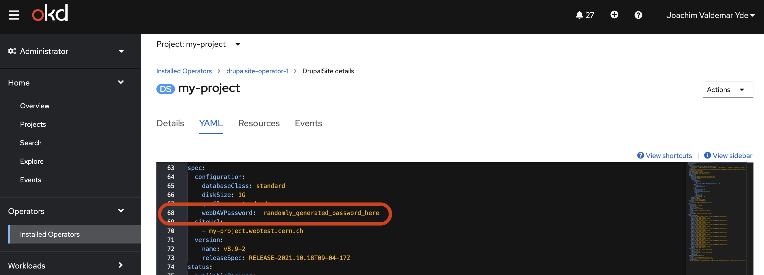
Task: Click the Resources tab
Action: pyautogui.click(x=259, y=123)
